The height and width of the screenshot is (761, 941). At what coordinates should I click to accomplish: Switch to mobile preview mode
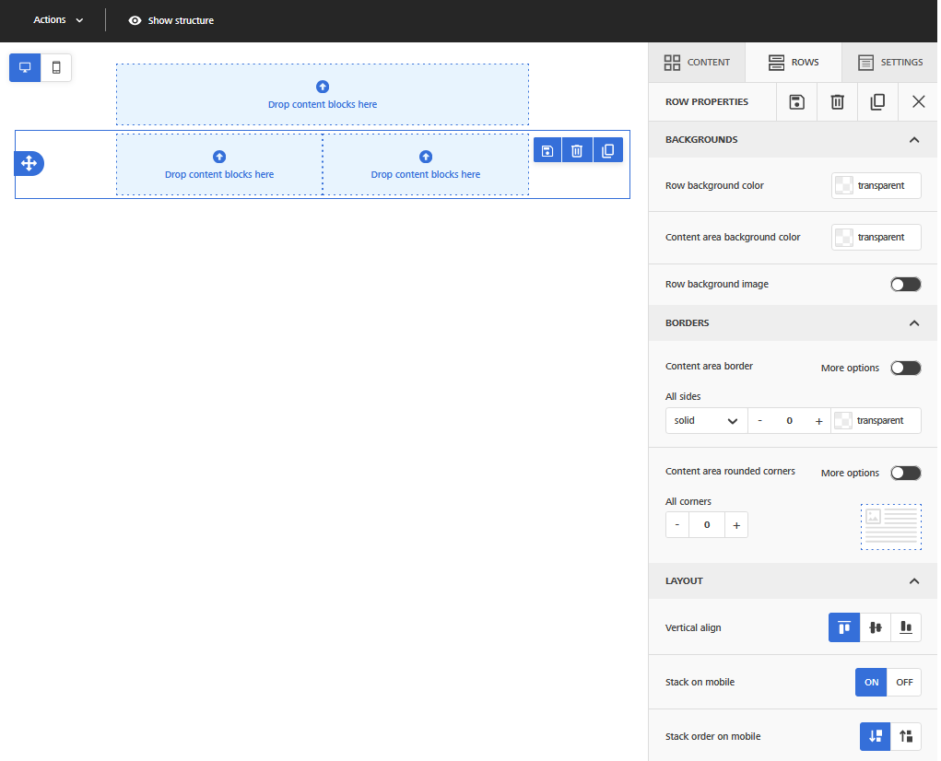[56, 67]
